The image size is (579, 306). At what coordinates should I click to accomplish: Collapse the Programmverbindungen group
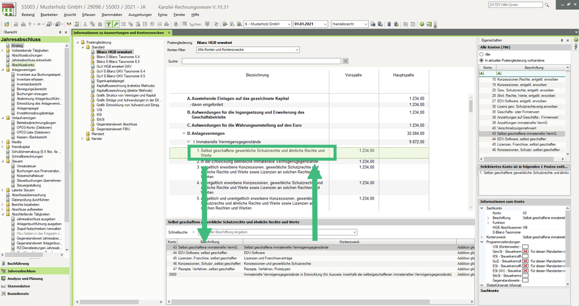[482, 242]
